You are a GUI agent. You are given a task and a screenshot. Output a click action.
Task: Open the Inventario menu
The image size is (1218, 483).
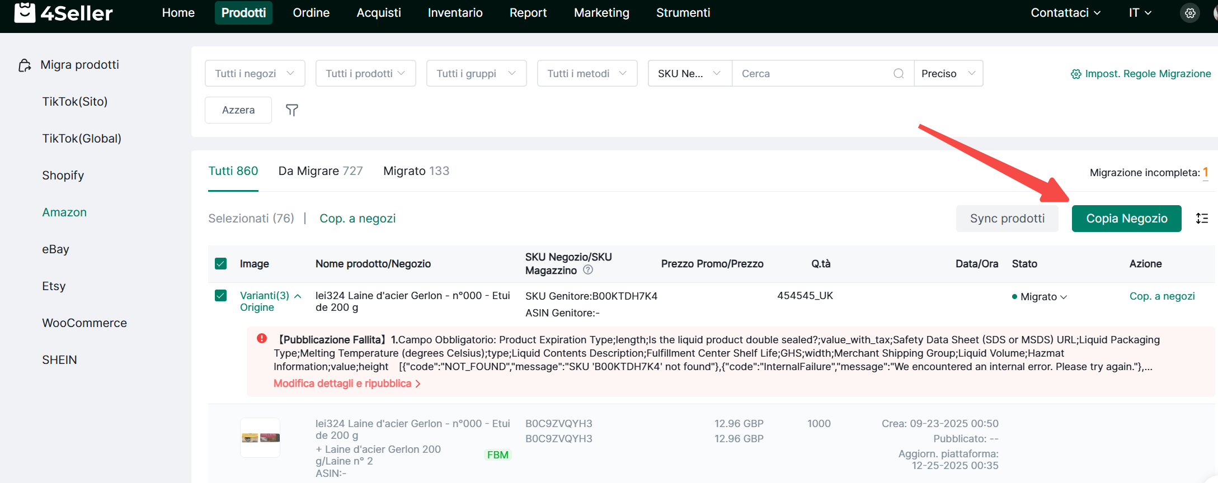[455, 13]
